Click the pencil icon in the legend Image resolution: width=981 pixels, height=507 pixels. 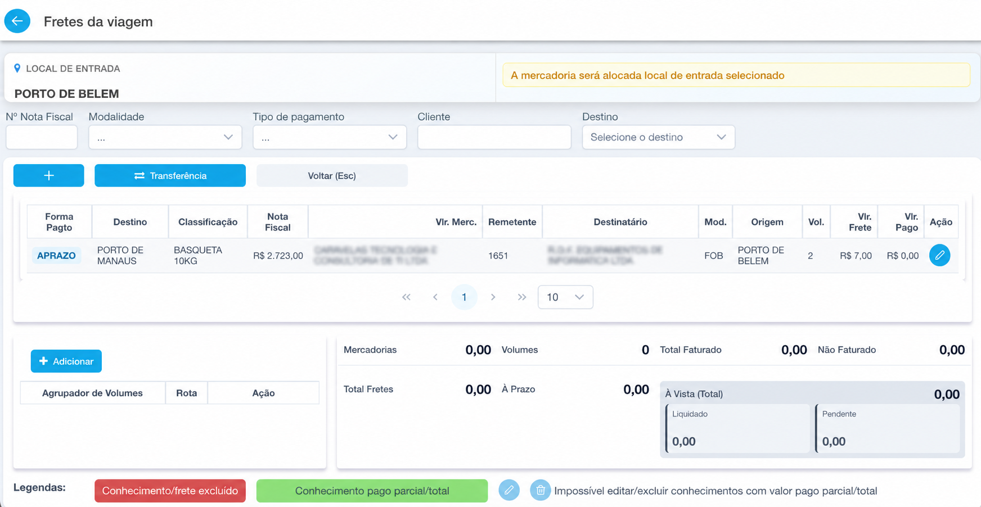pos(508,490)
